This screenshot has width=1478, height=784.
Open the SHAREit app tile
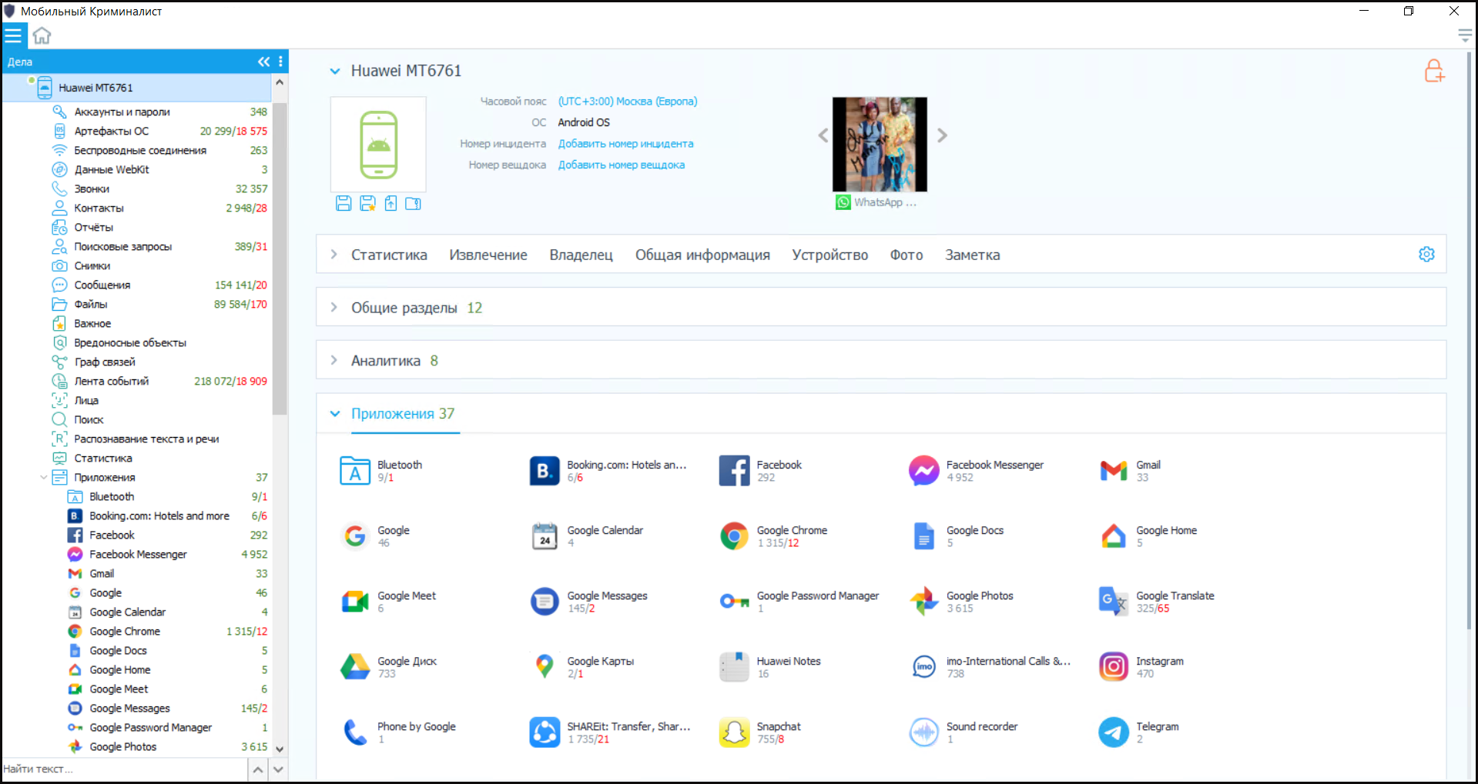610,732
